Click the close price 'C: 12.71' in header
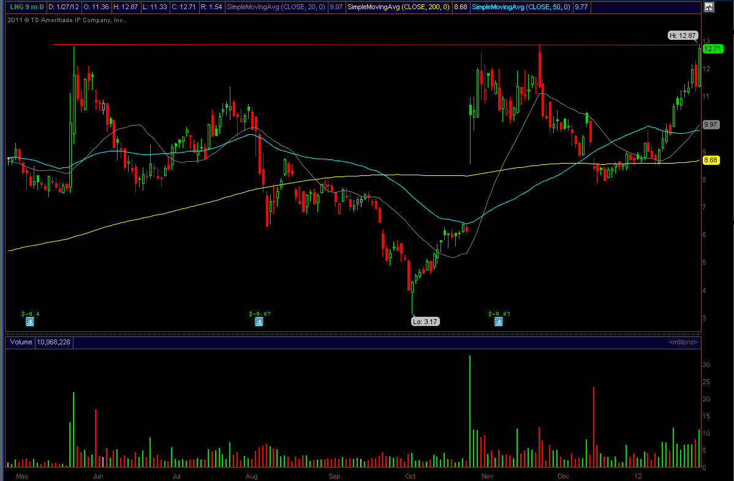 183,7
